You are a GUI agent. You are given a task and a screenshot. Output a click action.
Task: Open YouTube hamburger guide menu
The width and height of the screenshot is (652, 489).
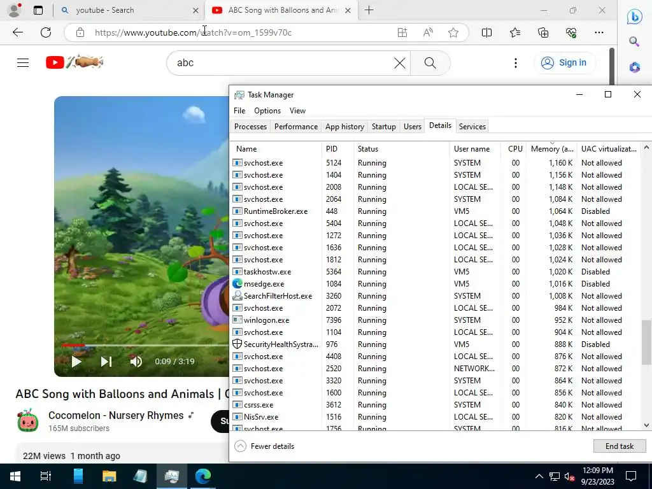23,63
